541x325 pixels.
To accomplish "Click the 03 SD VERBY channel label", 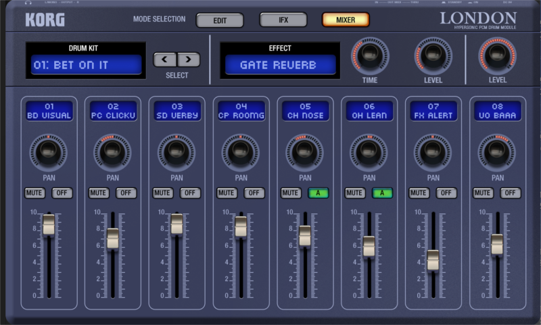I will point(177,111).
